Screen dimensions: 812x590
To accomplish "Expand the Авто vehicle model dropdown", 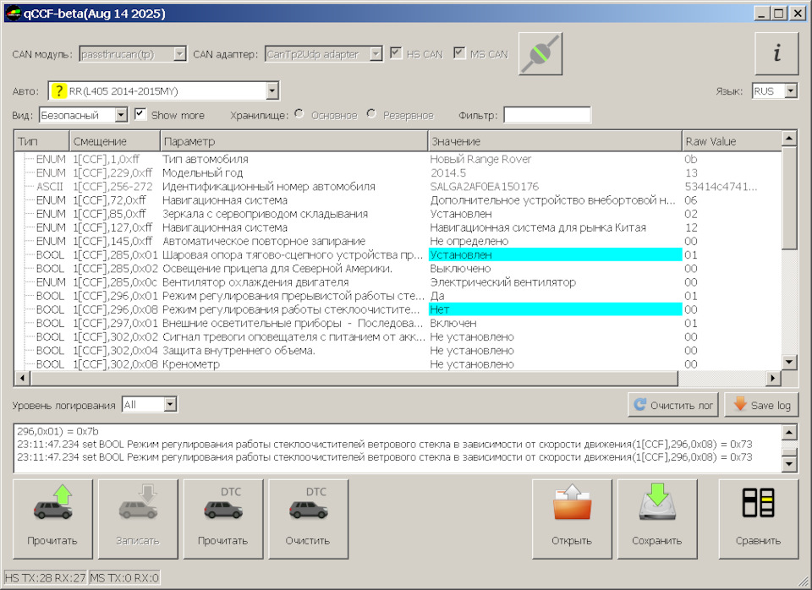I will click(x=272, y=91).
